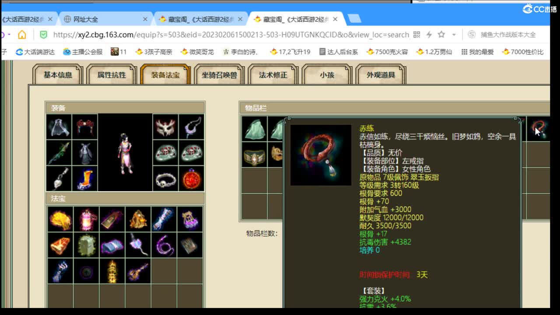
Task: Open the 达人后台系 bookmark
Action: pos(339,52)
